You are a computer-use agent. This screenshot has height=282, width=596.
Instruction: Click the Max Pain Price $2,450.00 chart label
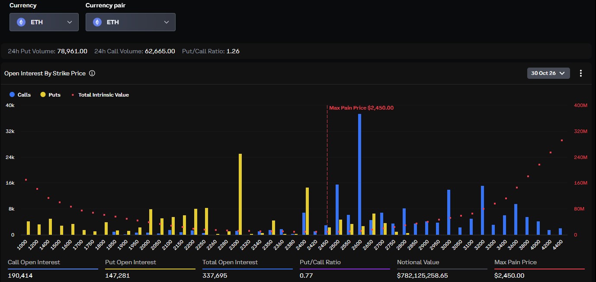coord(361,108)
